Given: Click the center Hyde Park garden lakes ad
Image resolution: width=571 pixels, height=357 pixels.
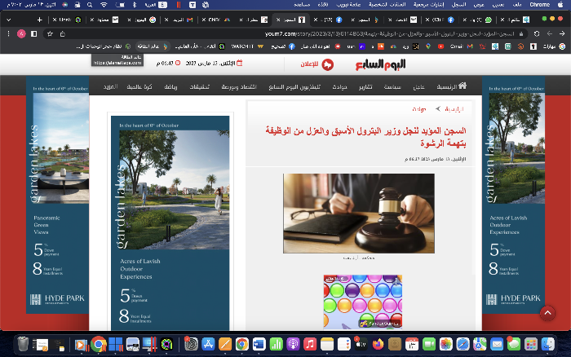Looking at the screenshot, I should (x=170, y=223).
